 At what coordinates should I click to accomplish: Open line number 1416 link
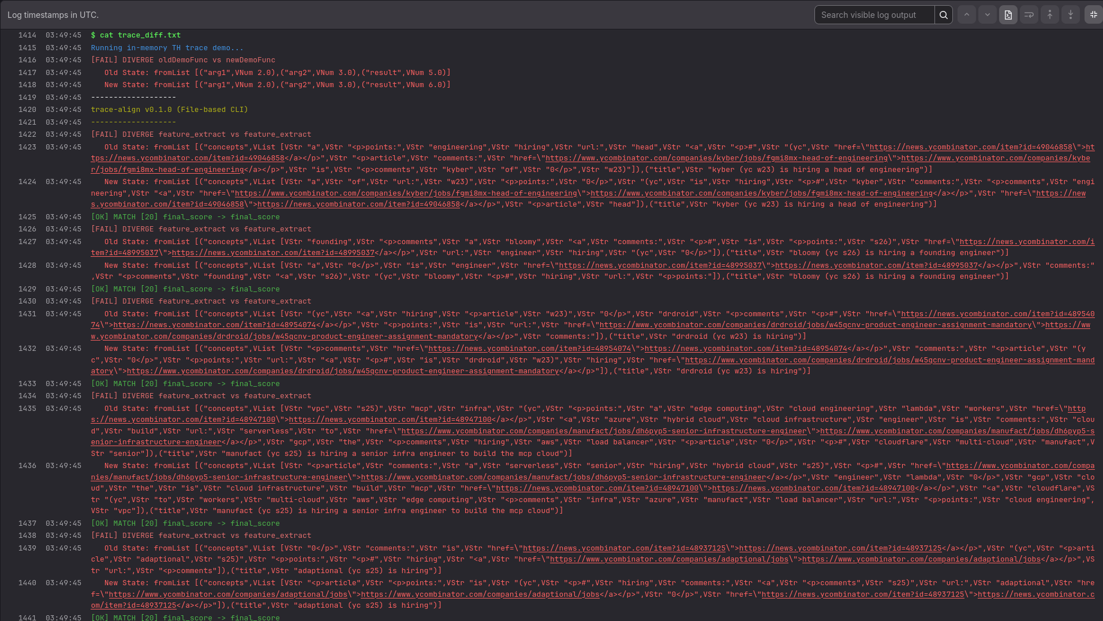coord(27,60)
